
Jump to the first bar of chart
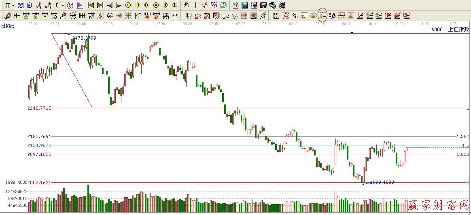coord(91,5)
